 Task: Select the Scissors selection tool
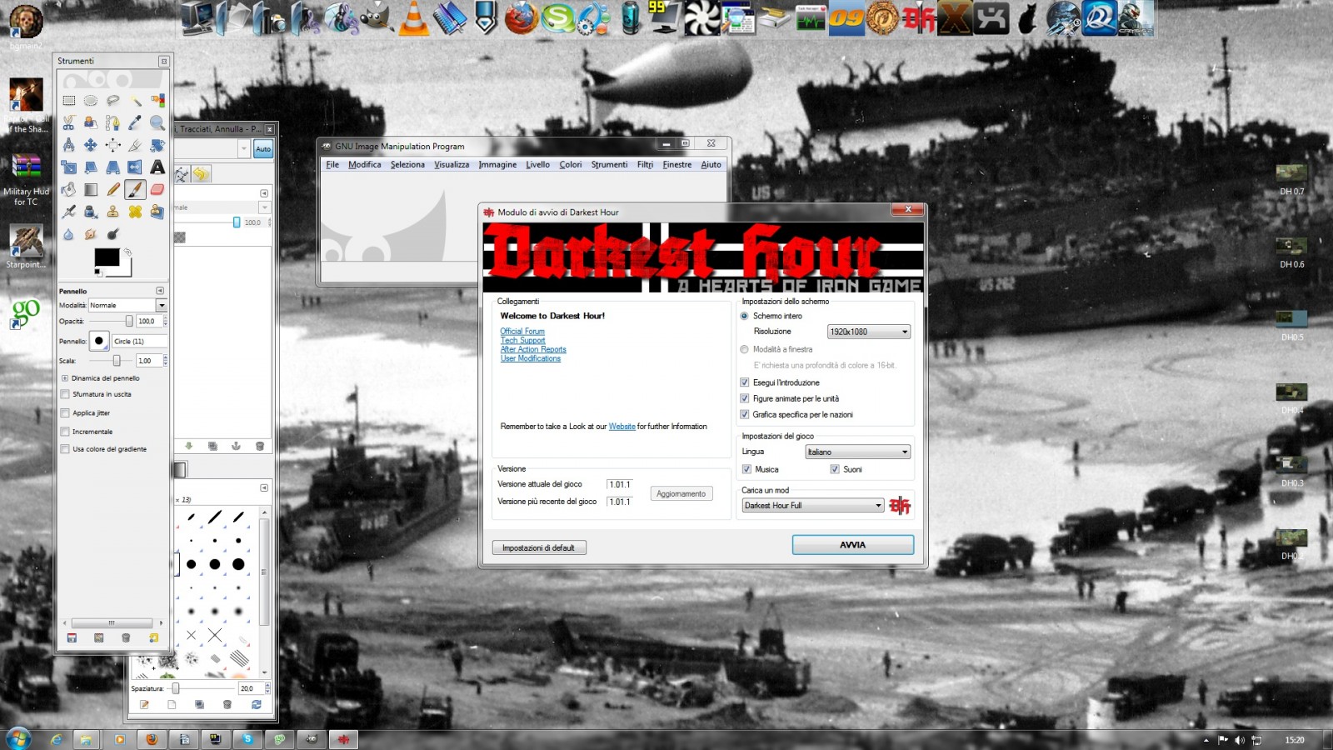pos(69,123)
